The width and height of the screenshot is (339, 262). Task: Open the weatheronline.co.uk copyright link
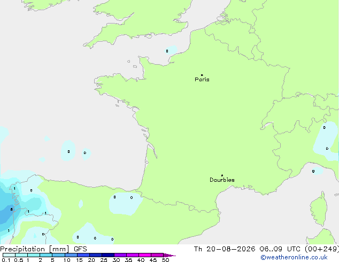(x=294, y=257)
